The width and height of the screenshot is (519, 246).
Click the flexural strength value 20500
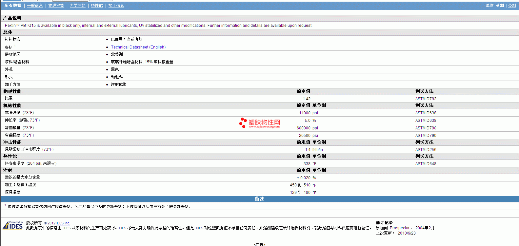[x=305, y=136]
